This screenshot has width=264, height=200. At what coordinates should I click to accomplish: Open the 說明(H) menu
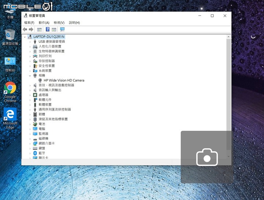(74, 23)
